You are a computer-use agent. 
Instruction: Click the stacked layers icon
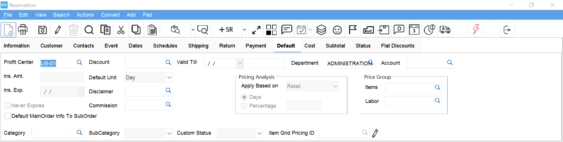[321, 30]
